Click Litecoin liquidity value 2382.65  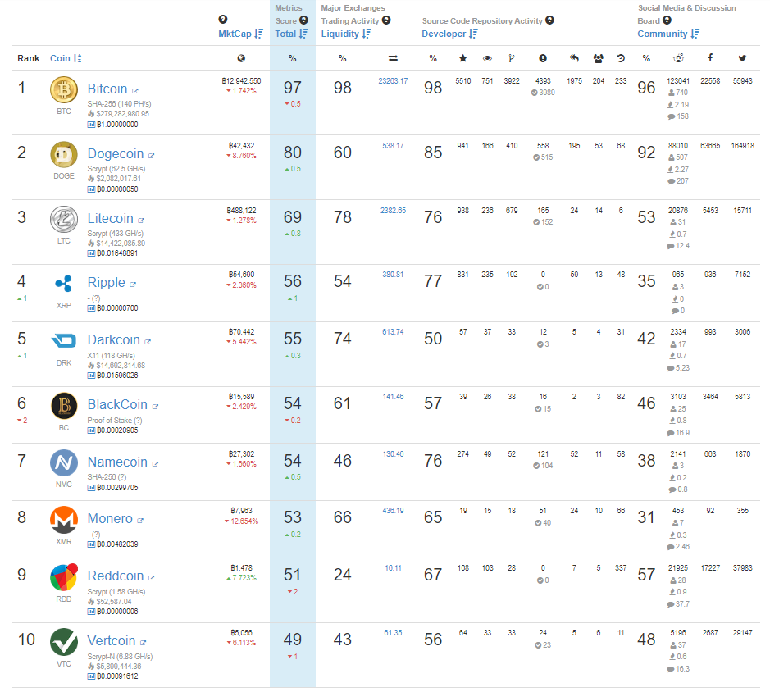point(393,211)
